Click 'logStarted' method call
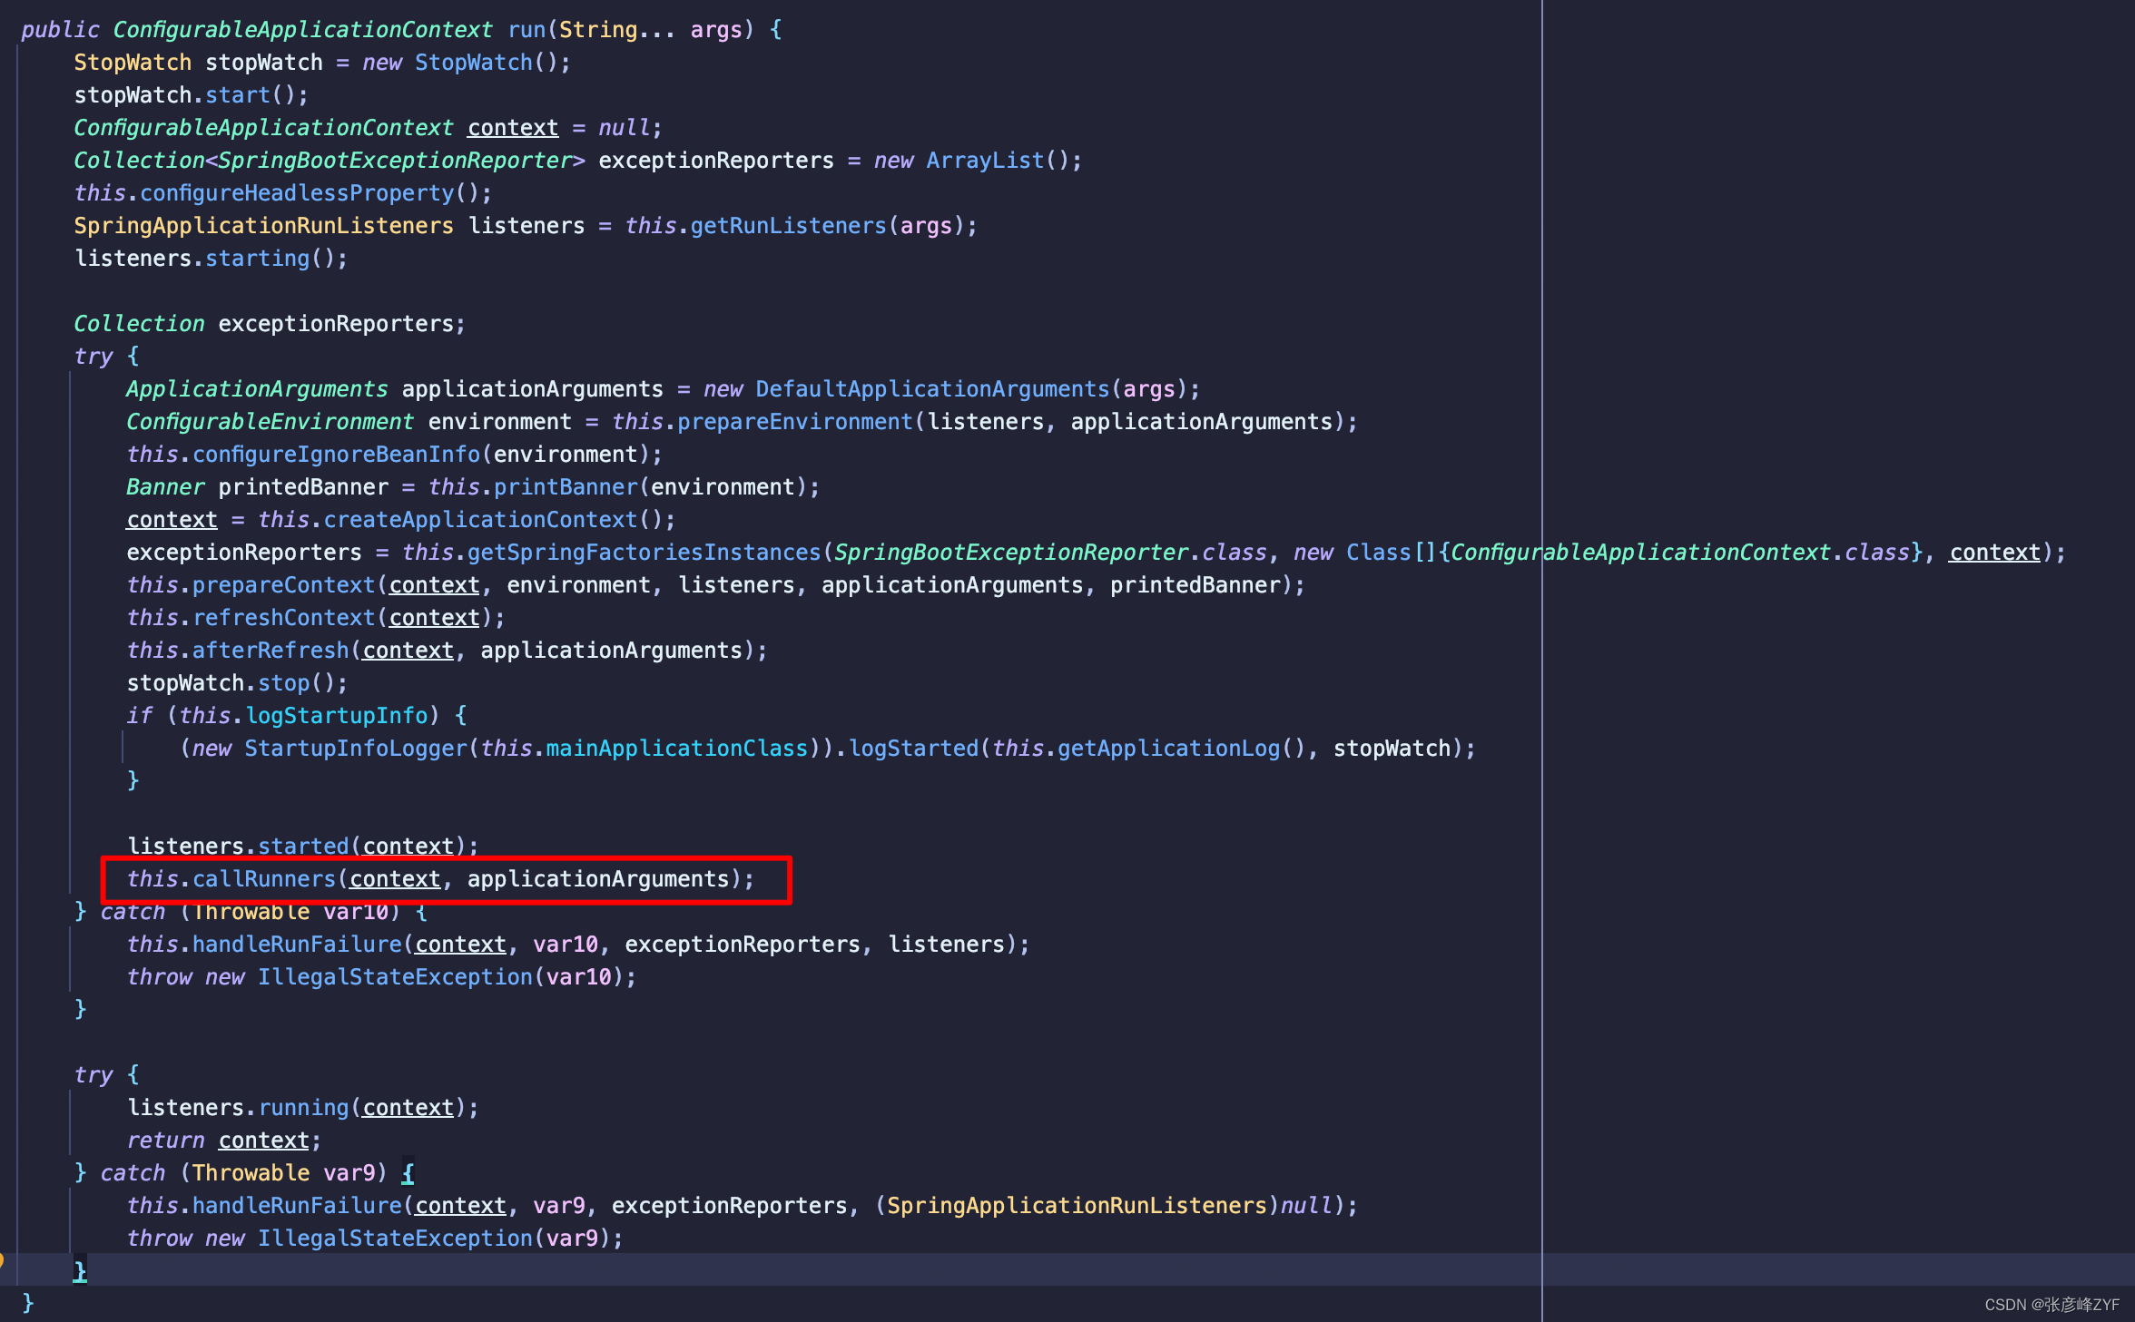Viewport: 2135px width, 1322px height. pos(913,749)
